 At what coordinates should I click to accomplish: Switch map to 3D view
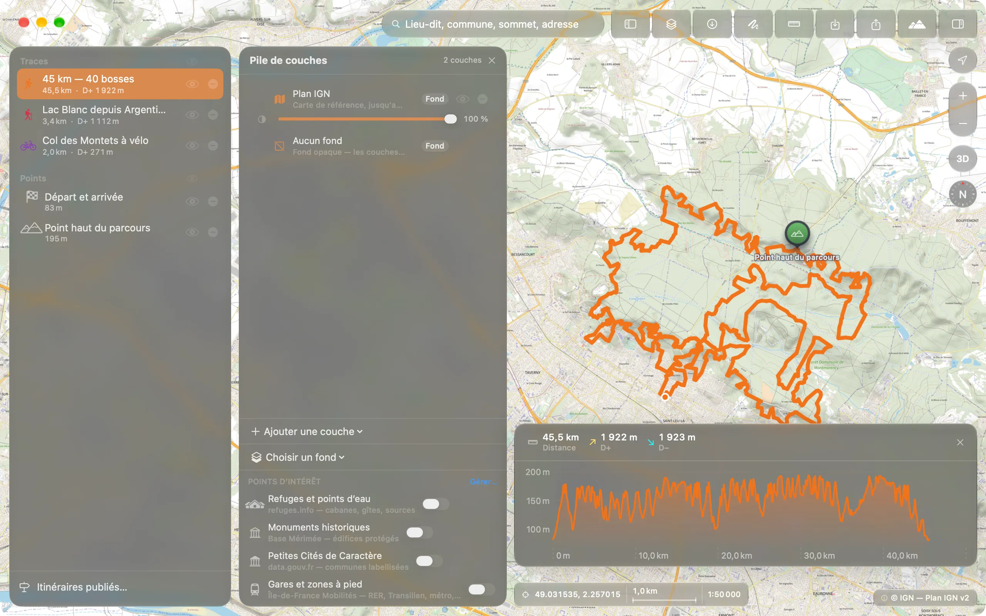coord(963,159)
